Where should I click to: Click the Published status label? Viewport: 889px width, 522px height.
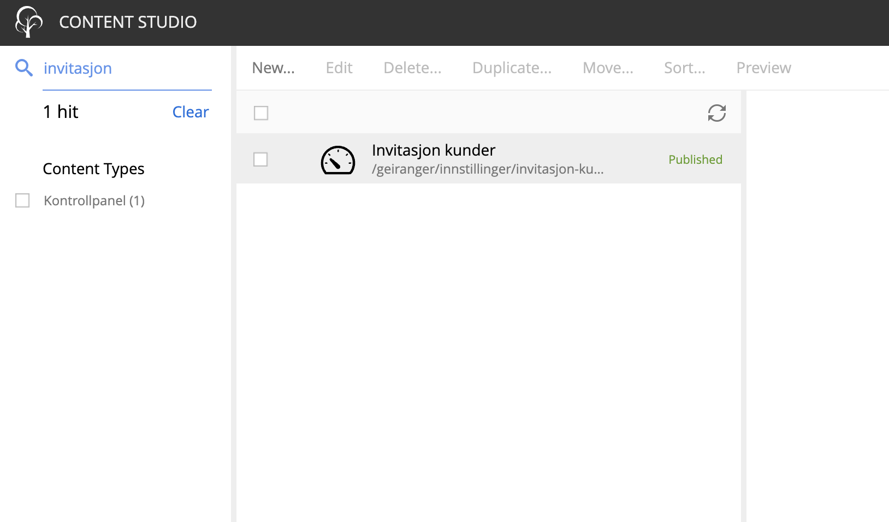point(695,159)
